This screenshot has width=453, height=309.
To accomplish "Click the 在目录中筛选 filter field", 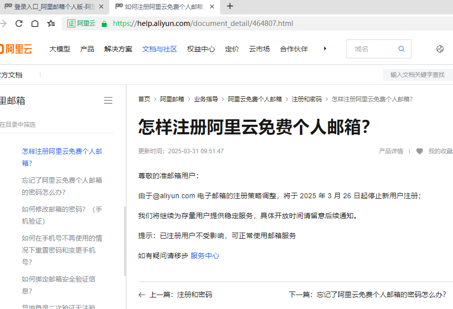I will click(57, 125).
